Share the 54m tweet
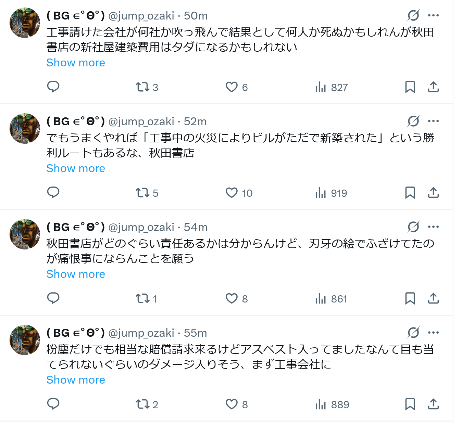461x425 pixels. 433,298
